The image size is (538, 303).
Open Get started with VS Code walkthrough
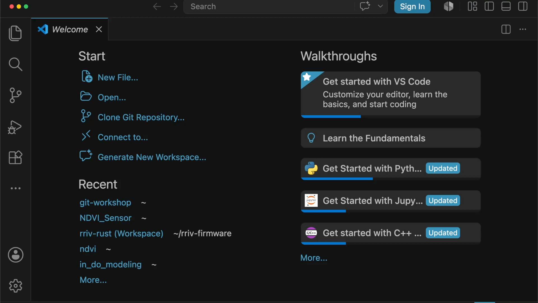tap(391, 95)
